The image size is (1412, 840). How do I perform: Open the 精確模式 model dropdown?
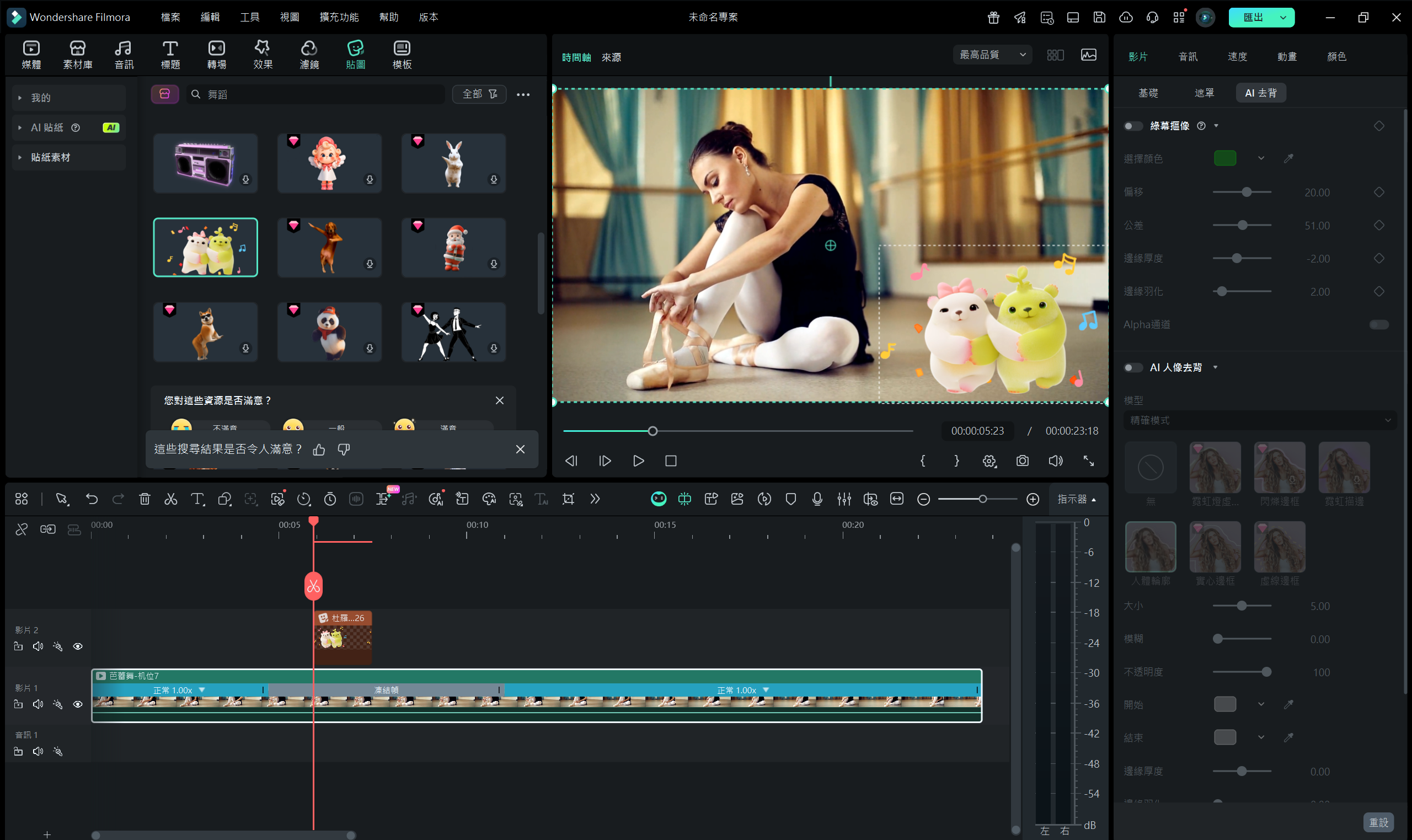pos(1259,420)
